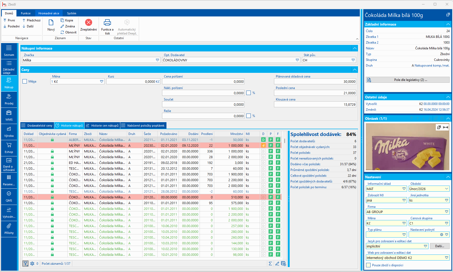Click the Kurz input field
Image resolution: width=453 pixels, height=272 pixels.
pos(133,81)
